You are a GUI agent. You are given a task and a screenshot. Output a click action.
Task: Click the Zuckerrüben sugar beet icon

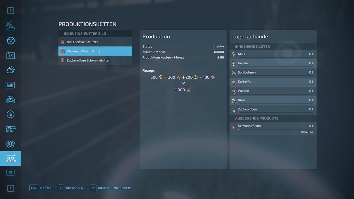(234, 110)
